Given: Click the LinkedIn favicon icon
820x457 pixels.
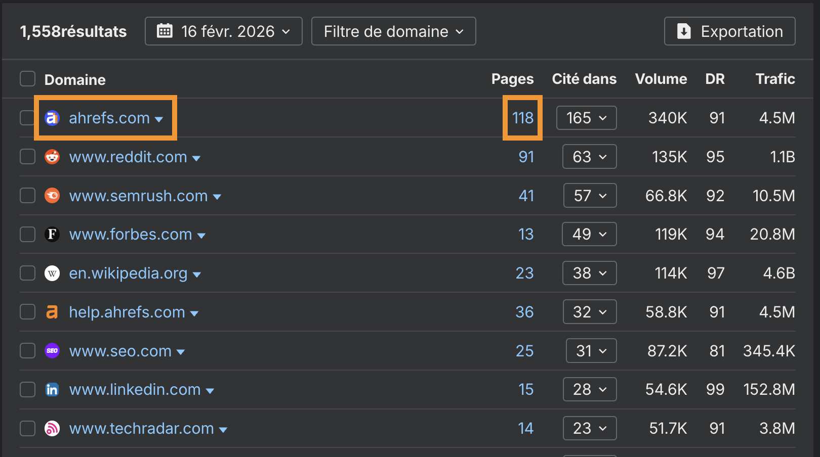Looking at the screenshot, I should 52,389.
